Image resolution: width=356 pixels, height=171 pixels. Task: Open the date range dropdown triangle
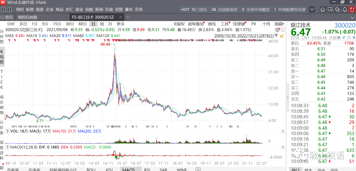click(x=276, y=36)
